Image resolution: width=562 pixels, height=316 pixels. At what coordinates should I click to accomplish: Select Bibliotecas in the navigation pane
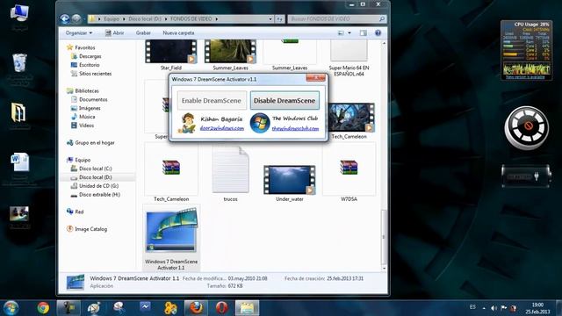(x=87, y=90)
